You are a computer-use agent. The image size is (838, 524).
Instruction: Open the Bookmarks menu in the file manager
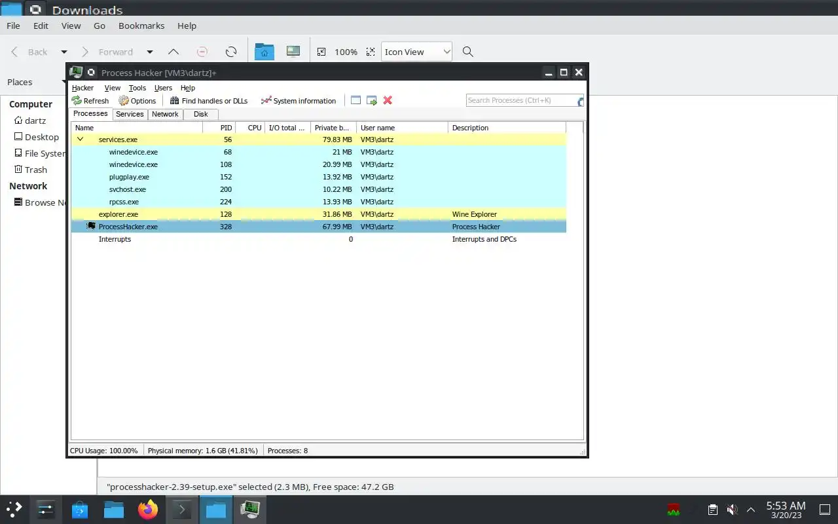(141, 26)
